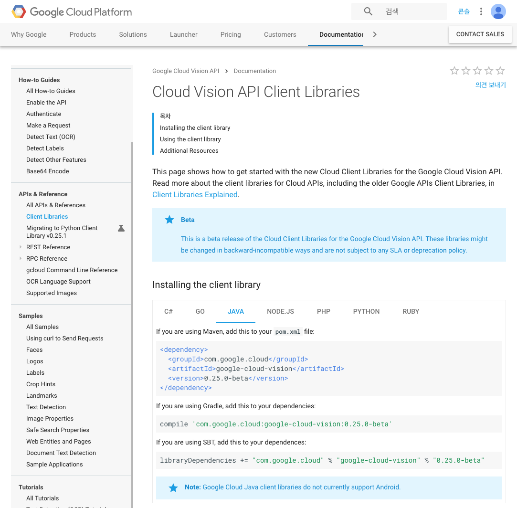Click the 의견 보내기 feedback link
Viewport: 517px width, 508px height.
(x=490, y=85)
